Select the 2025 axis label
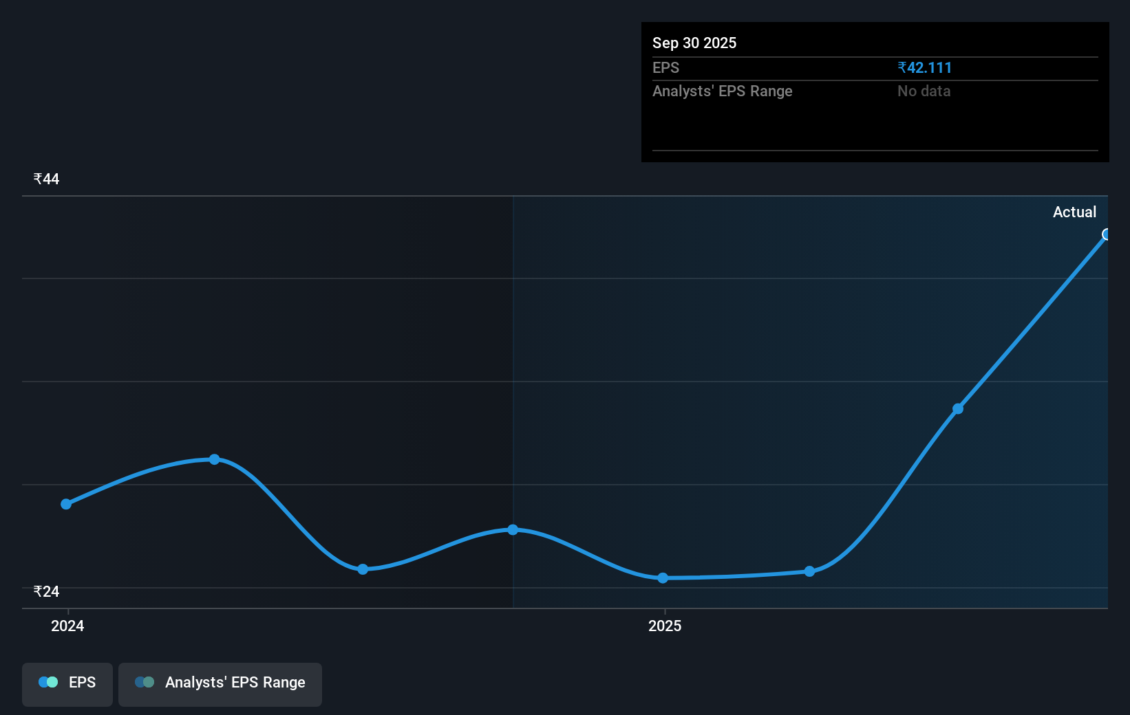This screenshot has height=715, width=1130. click(664, 626)
